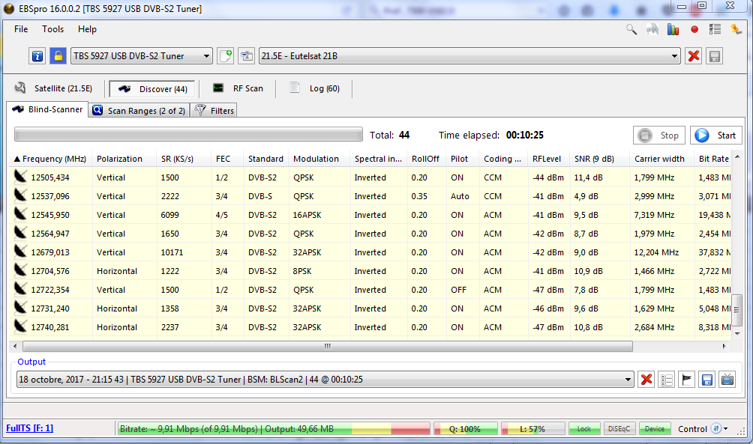
Task: Expand the Output history dropdown
Action: click(x=627, y=380)
